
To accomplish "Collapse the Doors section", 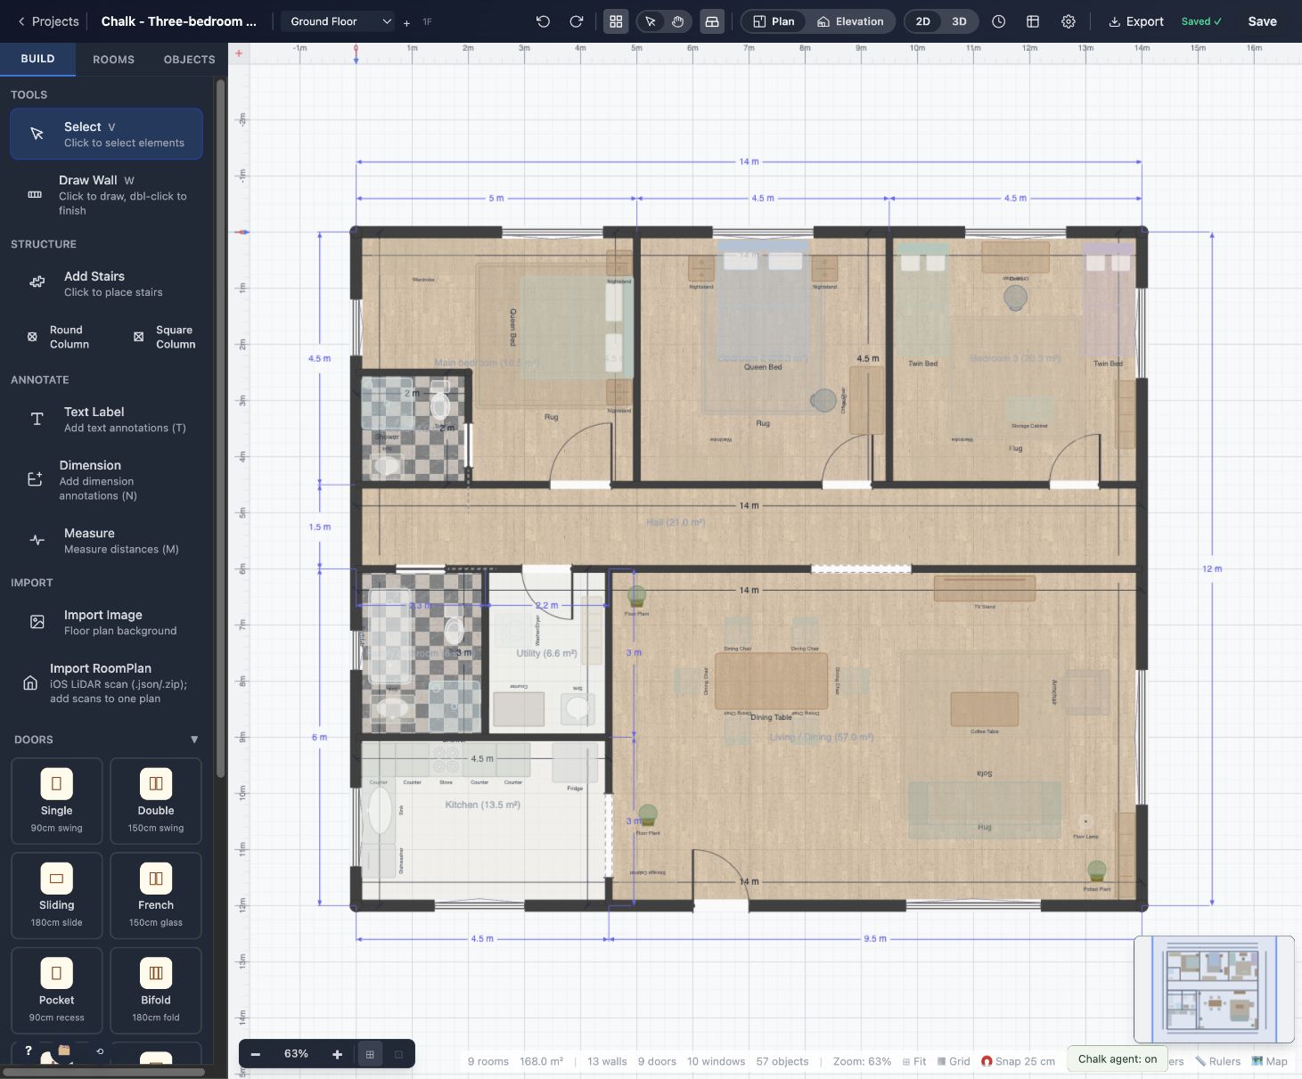I will point(194,740).
